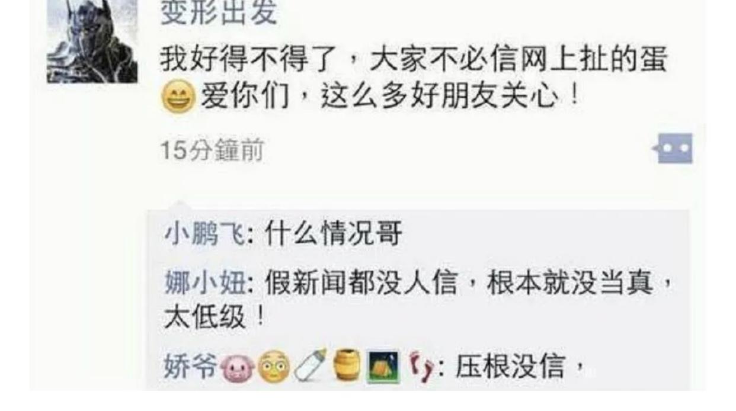The image size is (736, 411).
Task: Tap the grinning emoji in the post
Action: [x=178, y=98]
